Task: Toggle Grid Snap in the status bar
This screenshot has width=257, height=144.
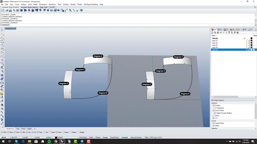Action: (x=83, y=138)
